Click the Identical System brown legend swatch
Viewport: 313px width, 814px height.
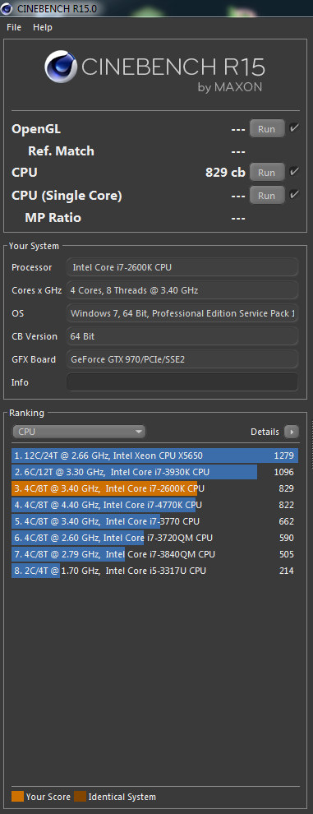click(x=80, y=797)
